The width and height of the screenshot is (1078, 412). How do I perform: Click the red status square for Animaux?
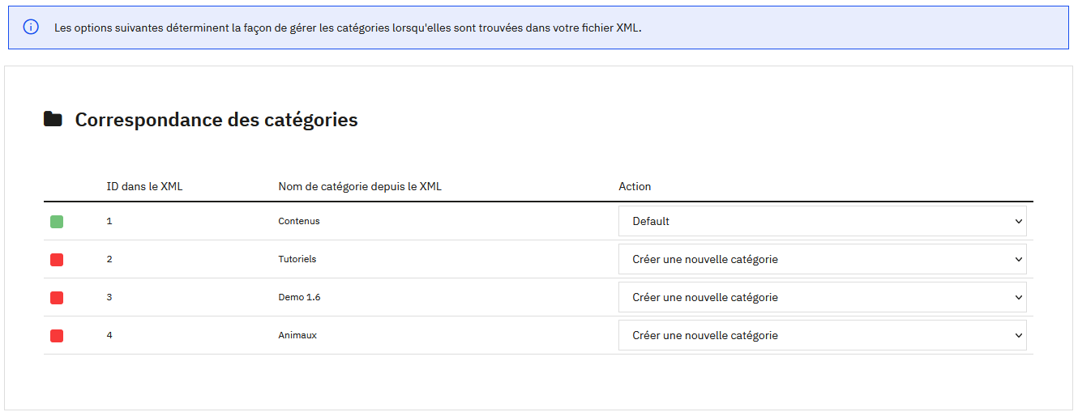tap(57, 336)
